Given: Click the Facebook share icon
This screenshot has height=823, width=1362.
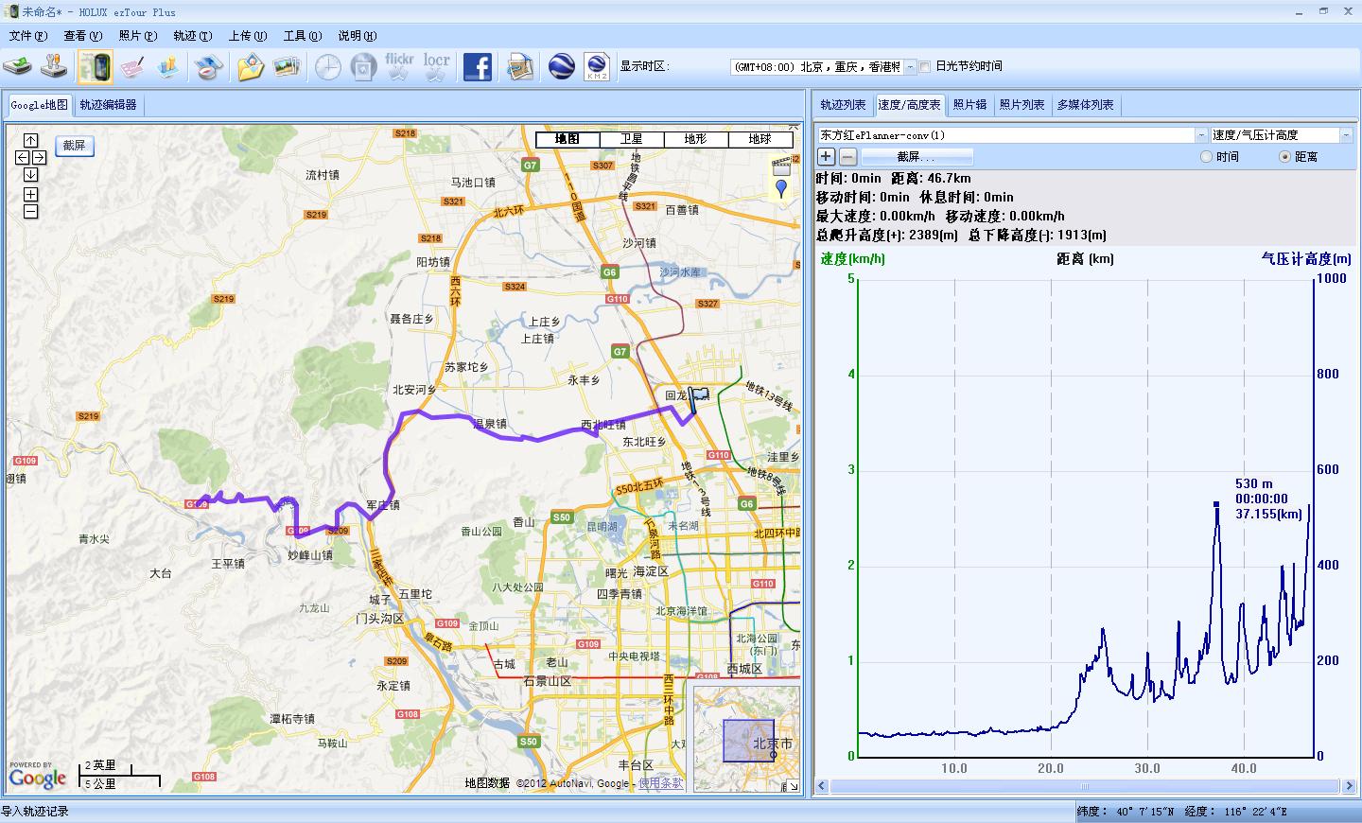Looking at the screenshot, I should pos(477,67).
